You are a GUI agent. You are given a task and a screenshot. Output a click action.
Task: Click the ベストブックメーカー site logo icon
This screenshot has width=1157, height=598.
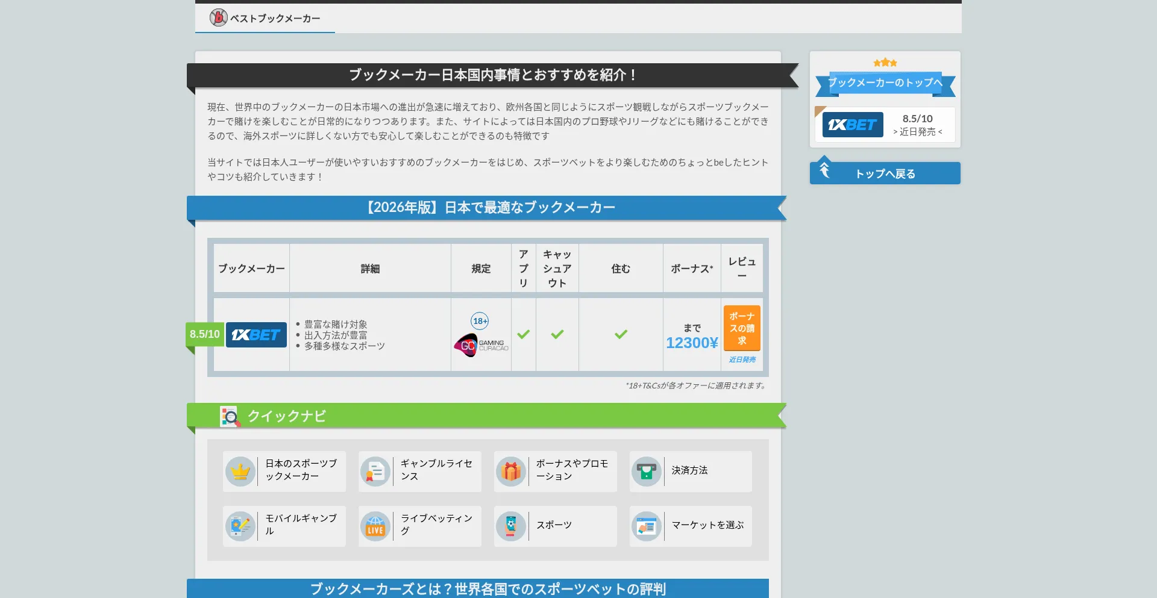click(x=218, y=18)
